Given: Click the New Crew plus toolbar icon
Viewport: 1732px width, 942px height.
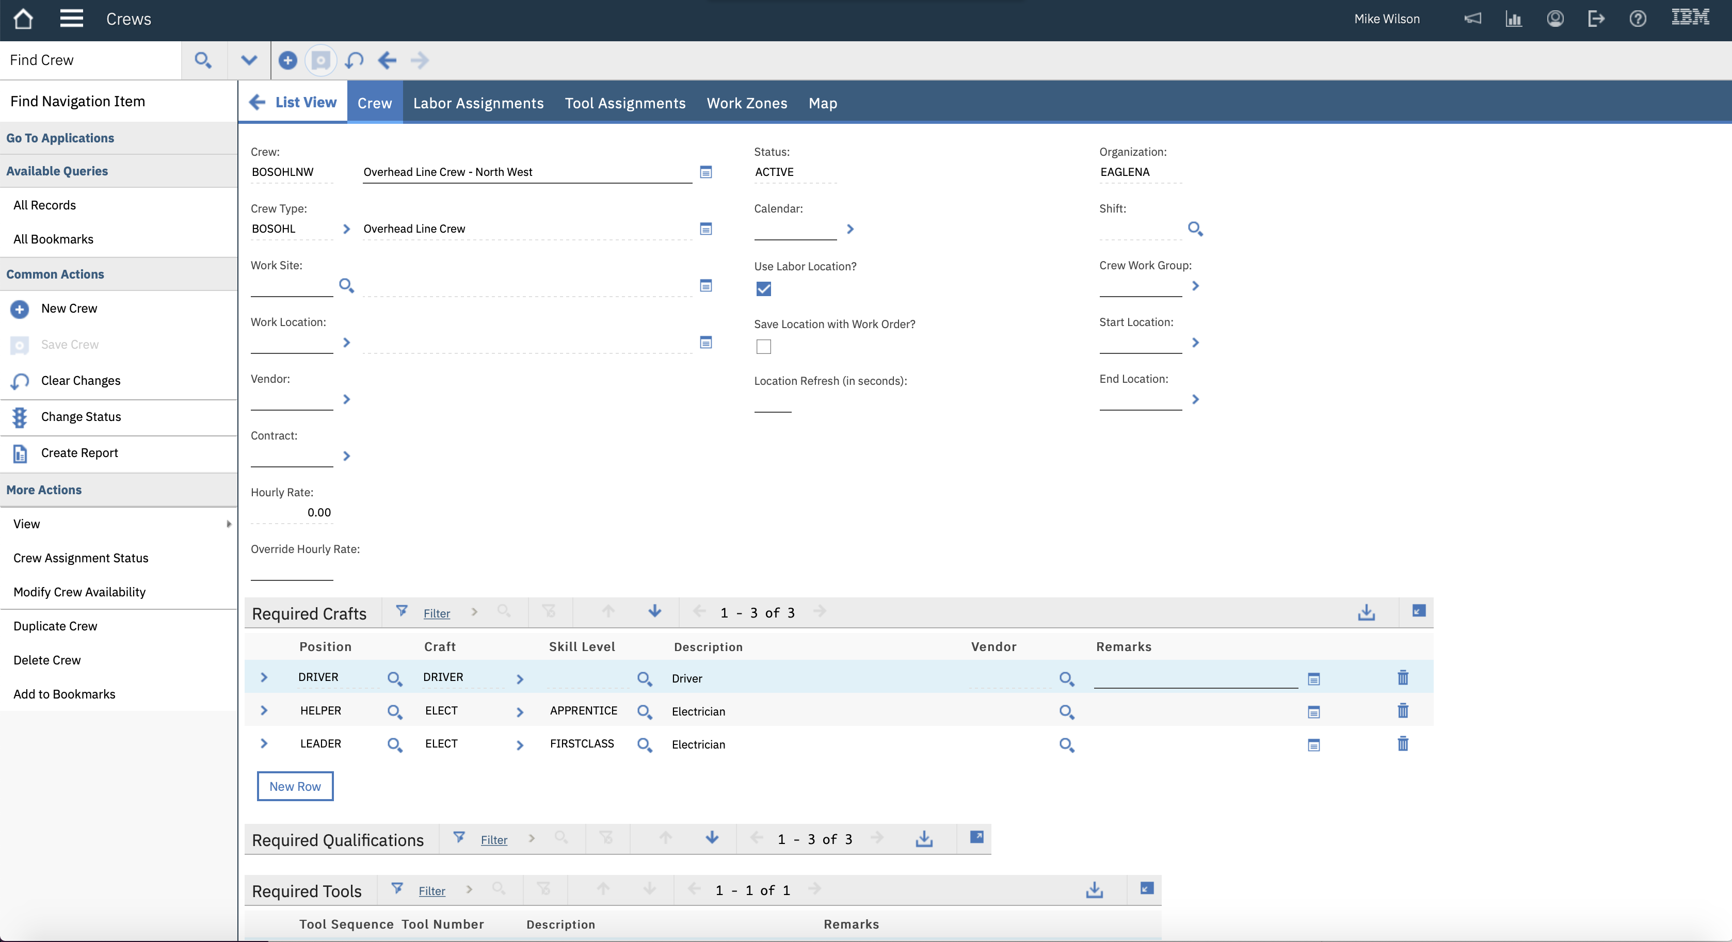Looking at the screenshot, I should (288, 60).
